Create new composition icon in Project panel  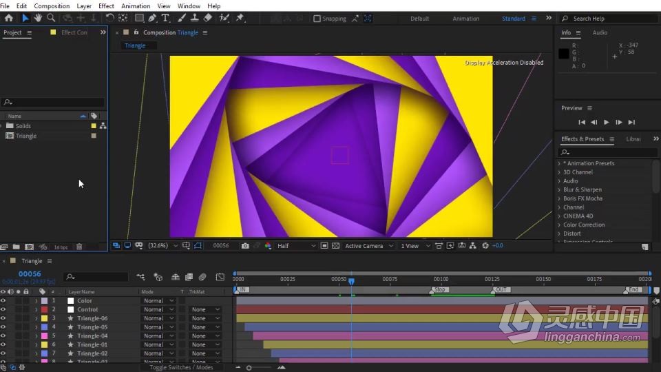point(29,247)
